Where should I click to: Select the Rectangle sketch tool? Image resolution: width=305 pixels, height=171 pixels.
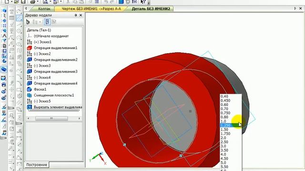(x=19, y=90)
